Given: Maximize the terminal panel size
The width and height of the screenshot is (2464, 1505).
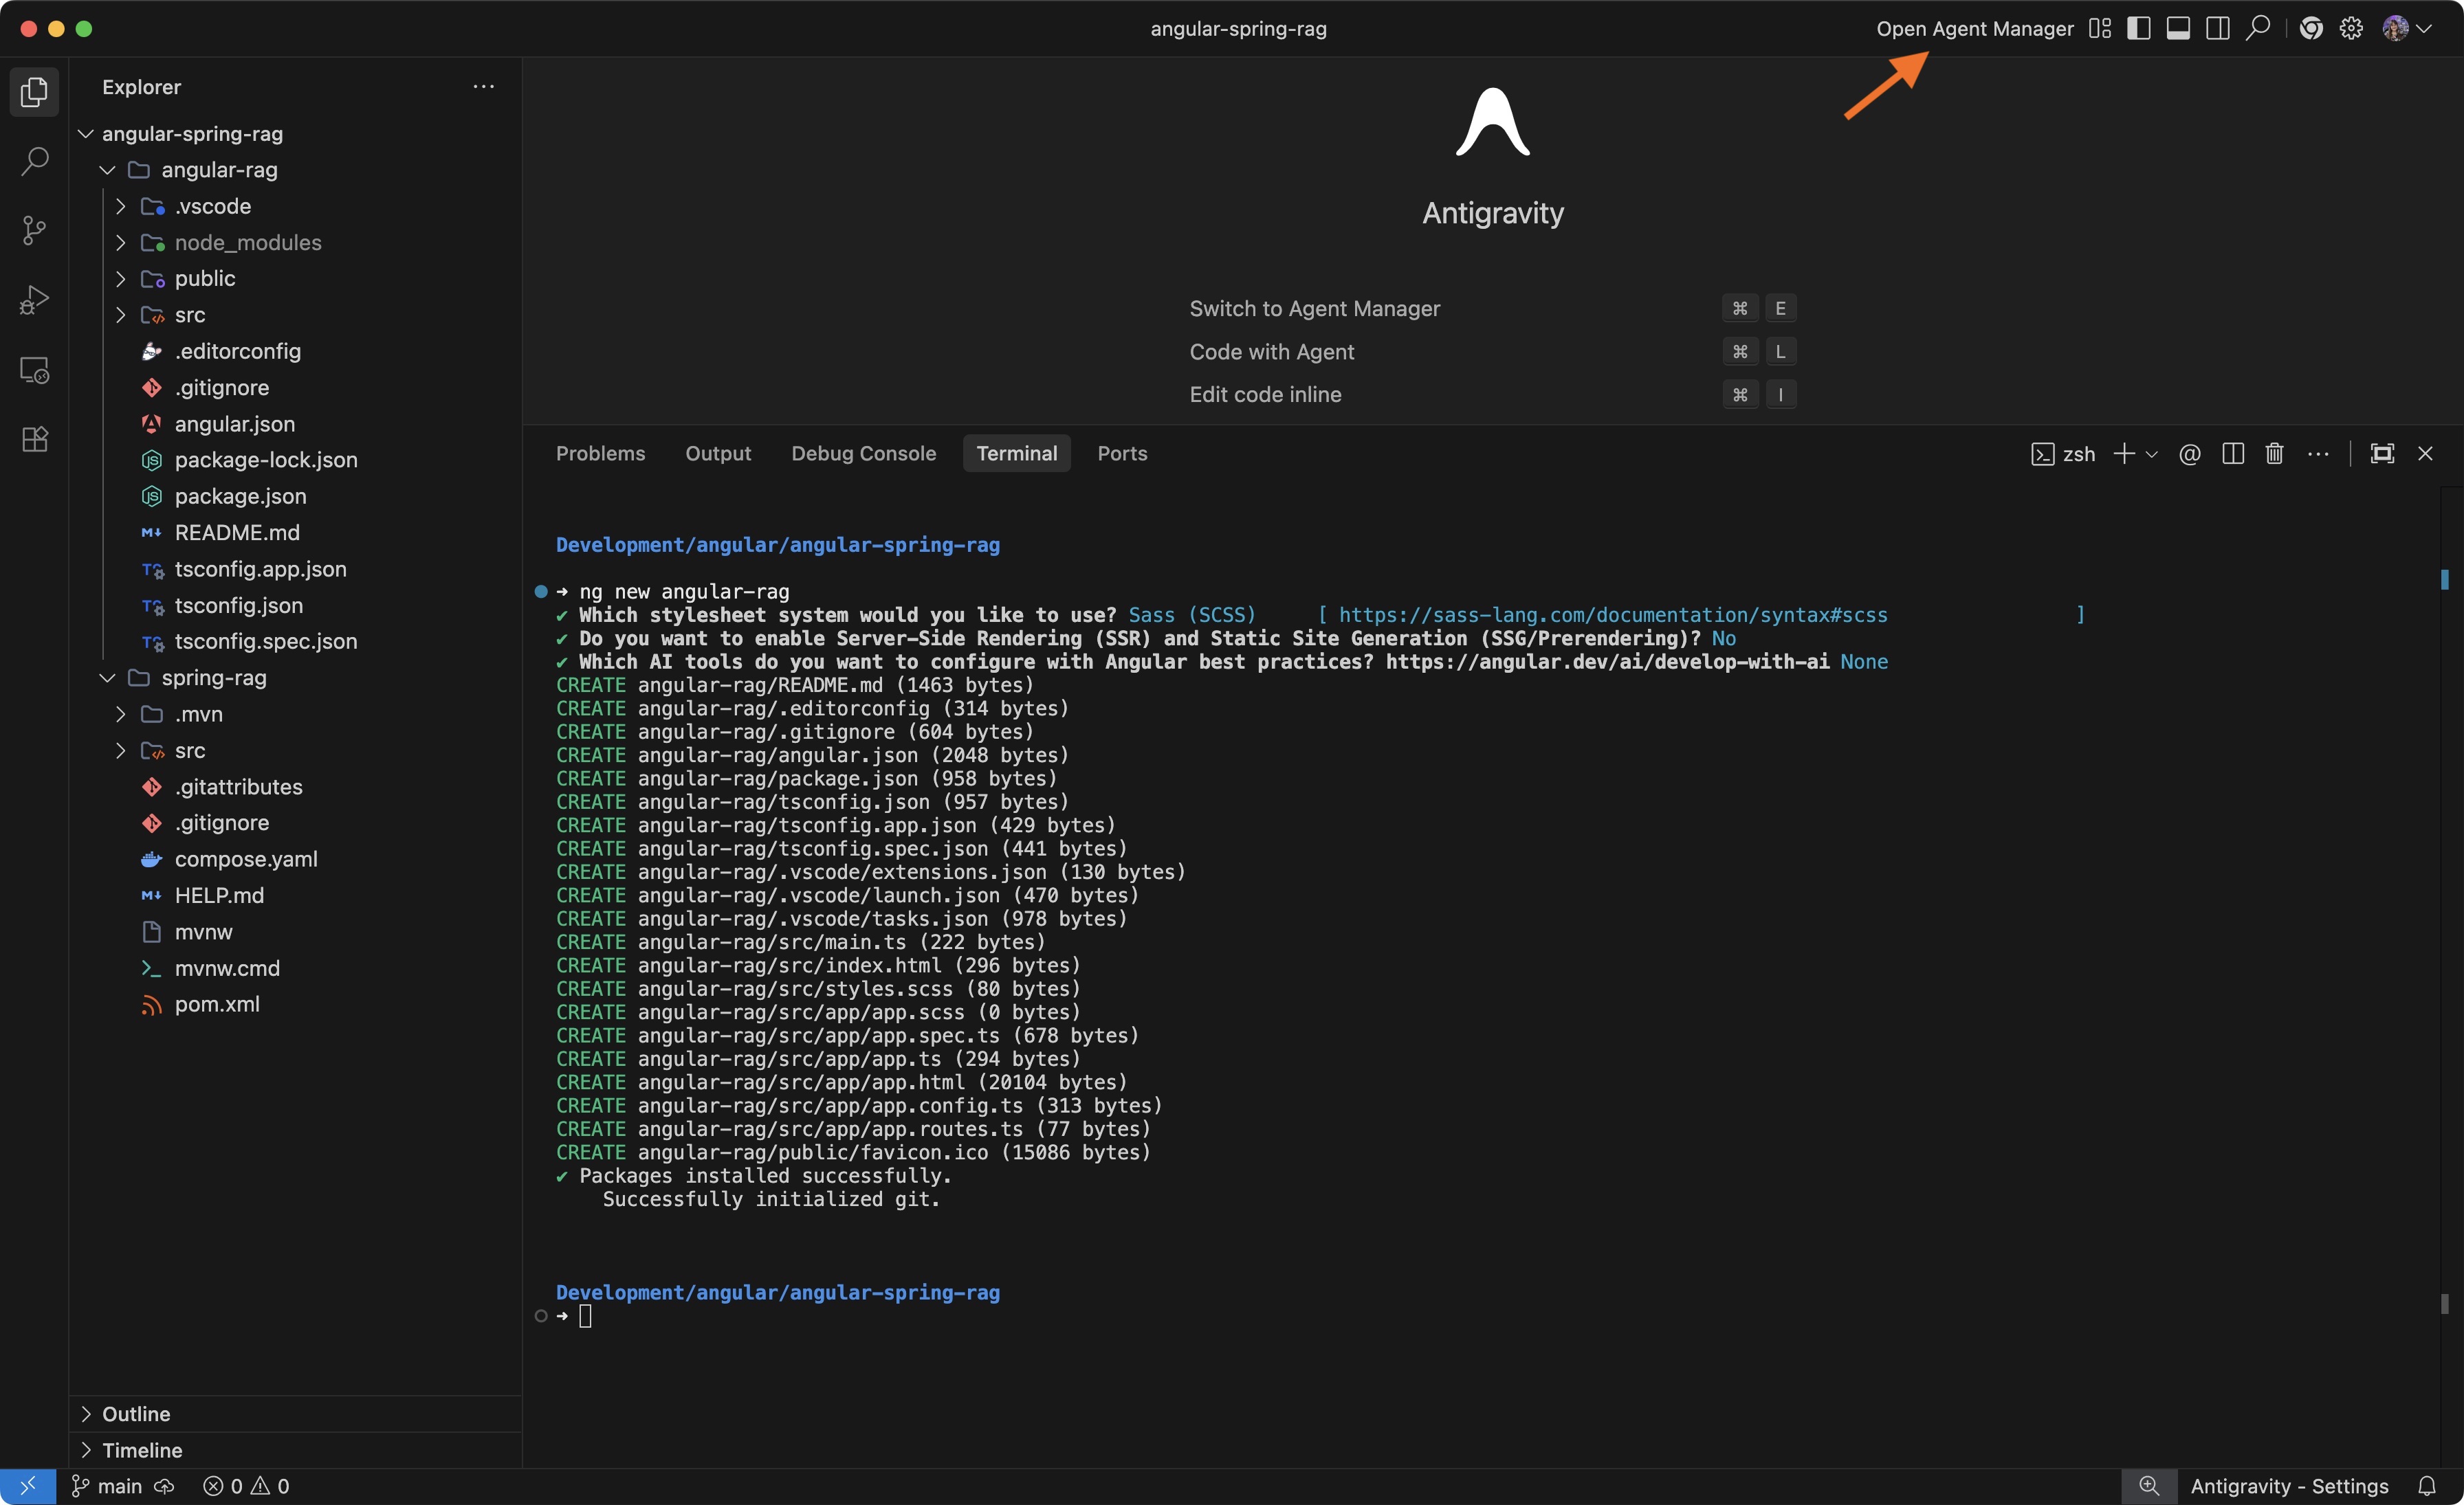Looking at the screenshot, I should point(2383,453).
